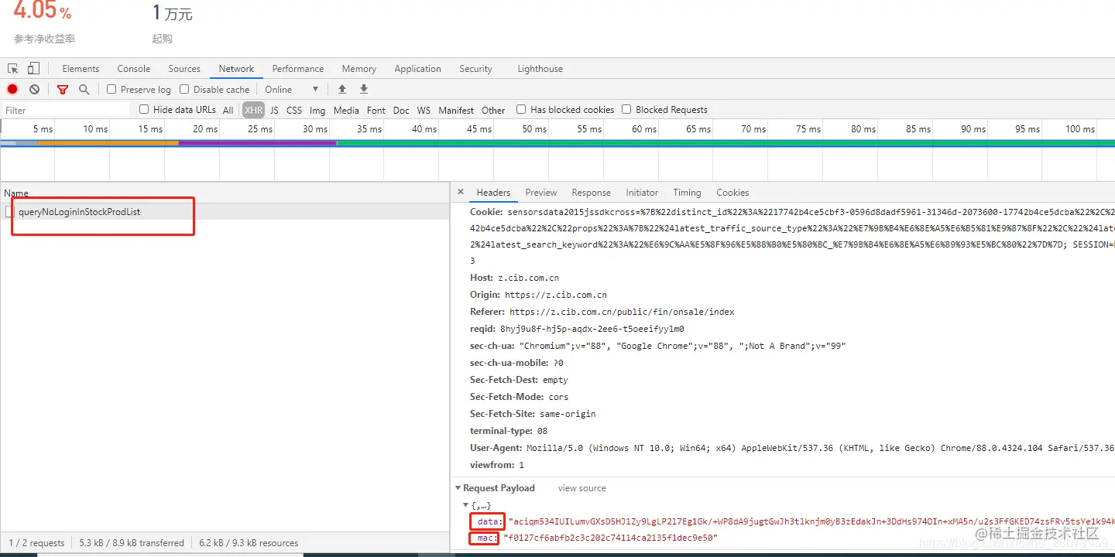Collapse the Request Payload section

(458, 488)
